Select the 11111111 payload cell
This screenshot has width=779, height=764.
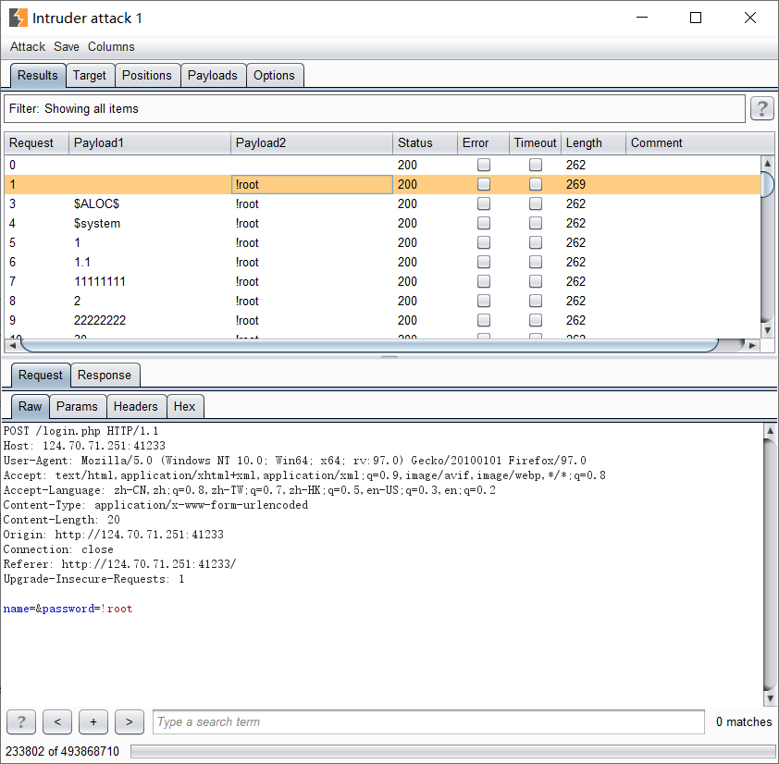(150, 281)
